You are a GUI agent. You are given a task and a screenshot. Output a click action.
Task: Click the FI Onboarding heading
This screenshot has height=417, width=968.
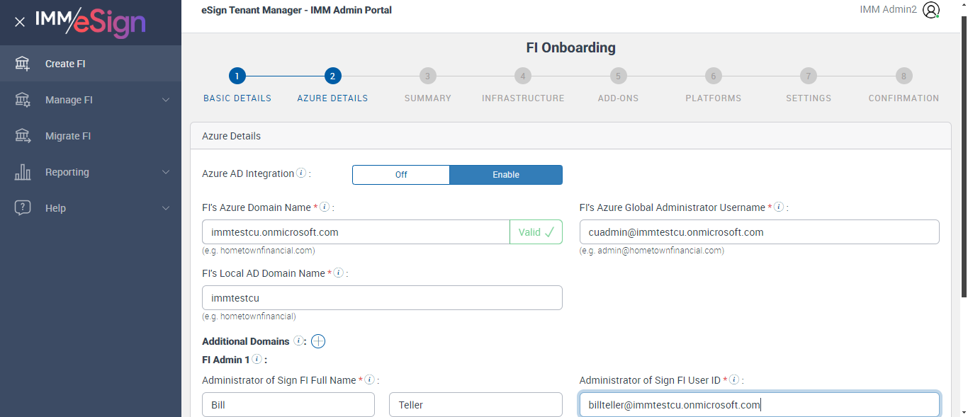[570, 48]
